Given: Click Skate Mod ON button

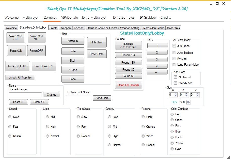Looking at the screenshot, I should 16,38.
